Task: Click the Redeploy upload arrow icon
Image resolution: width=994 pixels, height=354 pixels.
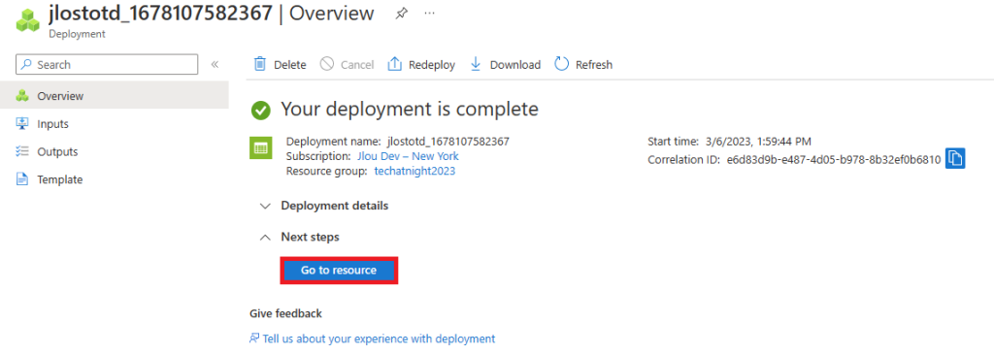Action: coord(395,64)
